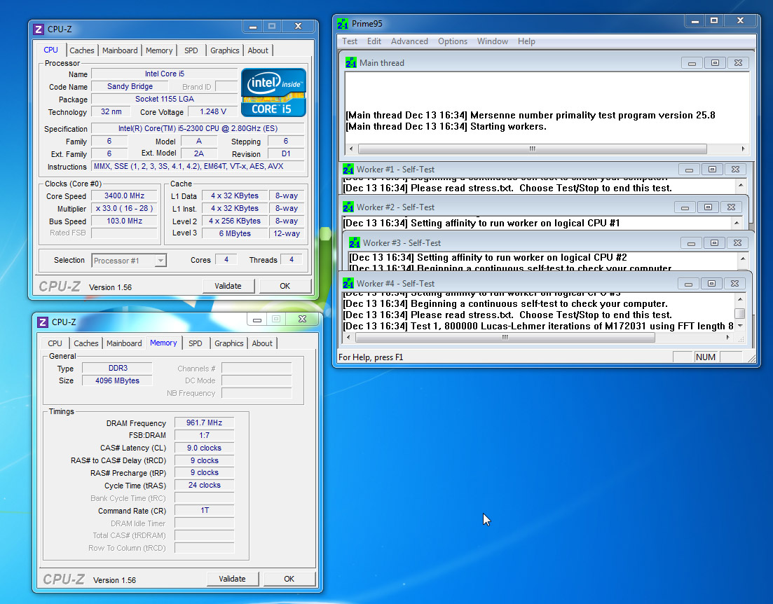Click the memory Size value 4096 MBytes
The width and height of the screenshot is (773, 604).
pyautogui.click(x=117, y=380)
